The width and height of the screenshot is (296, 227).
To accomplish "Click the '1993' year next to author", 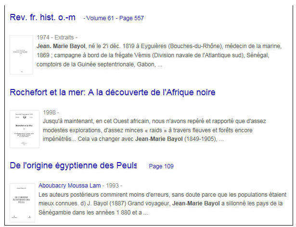I will click(x=112, y=186).
